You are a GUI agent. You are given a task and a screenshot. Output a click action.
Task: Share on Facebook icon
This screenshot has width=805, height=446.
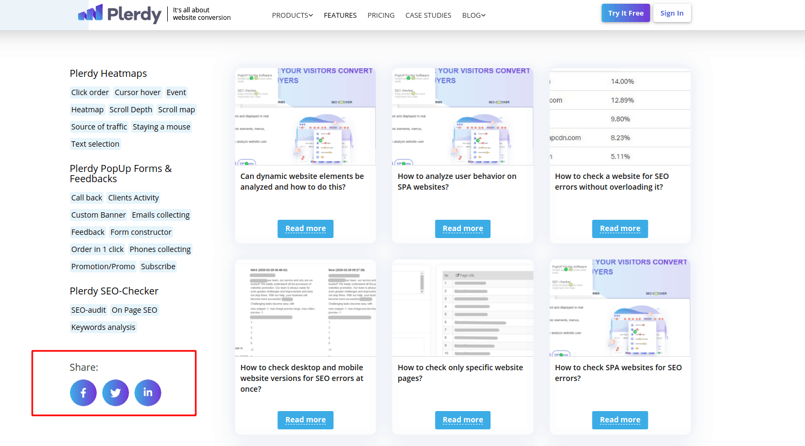click(83, 393)
